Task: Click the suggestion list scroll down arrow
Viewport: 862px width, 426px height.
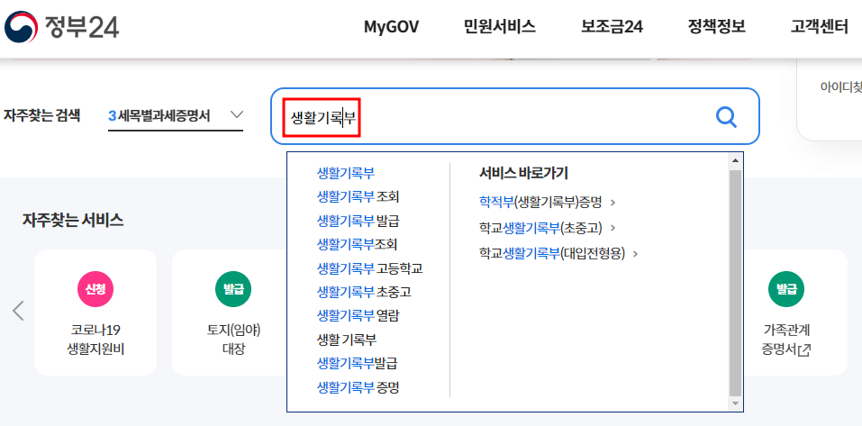Action: point(735,404)
